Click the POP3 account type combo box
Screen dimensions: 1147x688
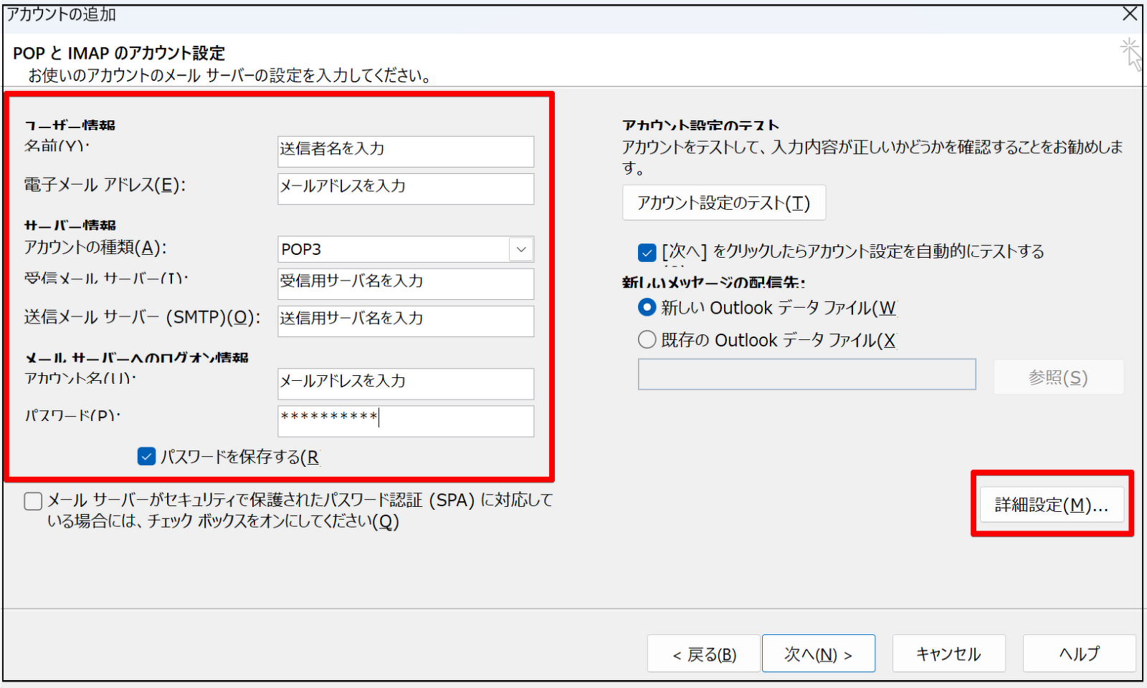click(x=394, y=249)
